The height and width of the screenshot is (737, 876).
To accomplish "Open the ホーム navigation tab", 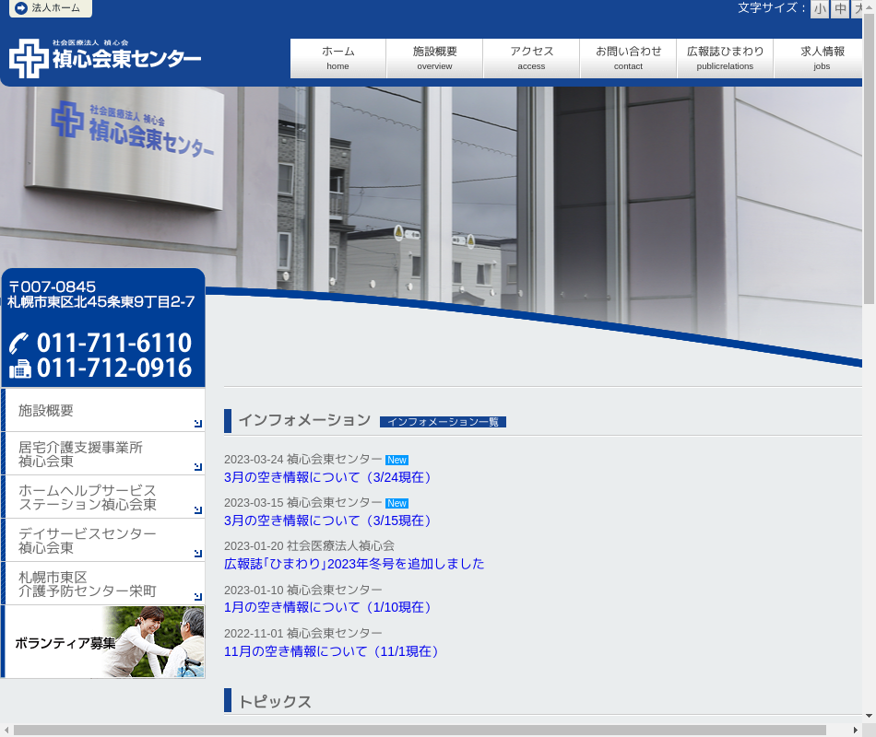I will 337,58.
